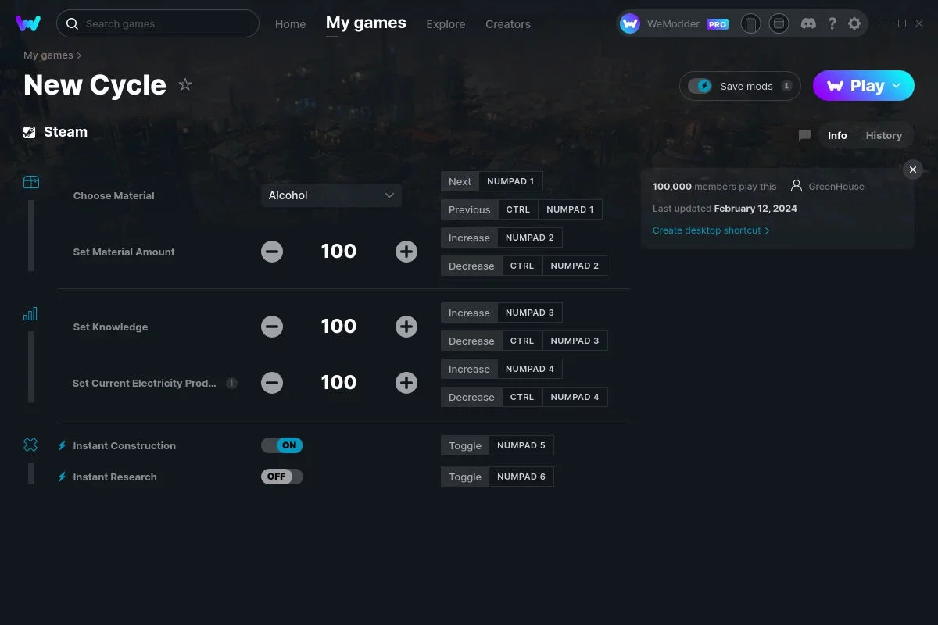Click the Steam platform icon

30,132
